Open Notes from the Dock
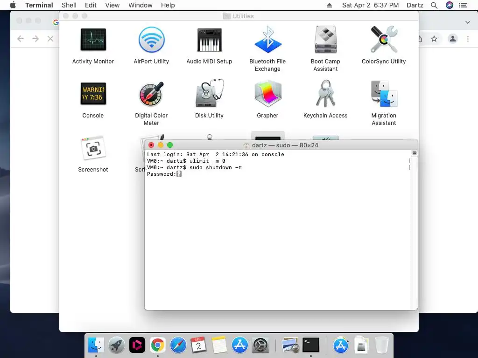 click(219, 345)
